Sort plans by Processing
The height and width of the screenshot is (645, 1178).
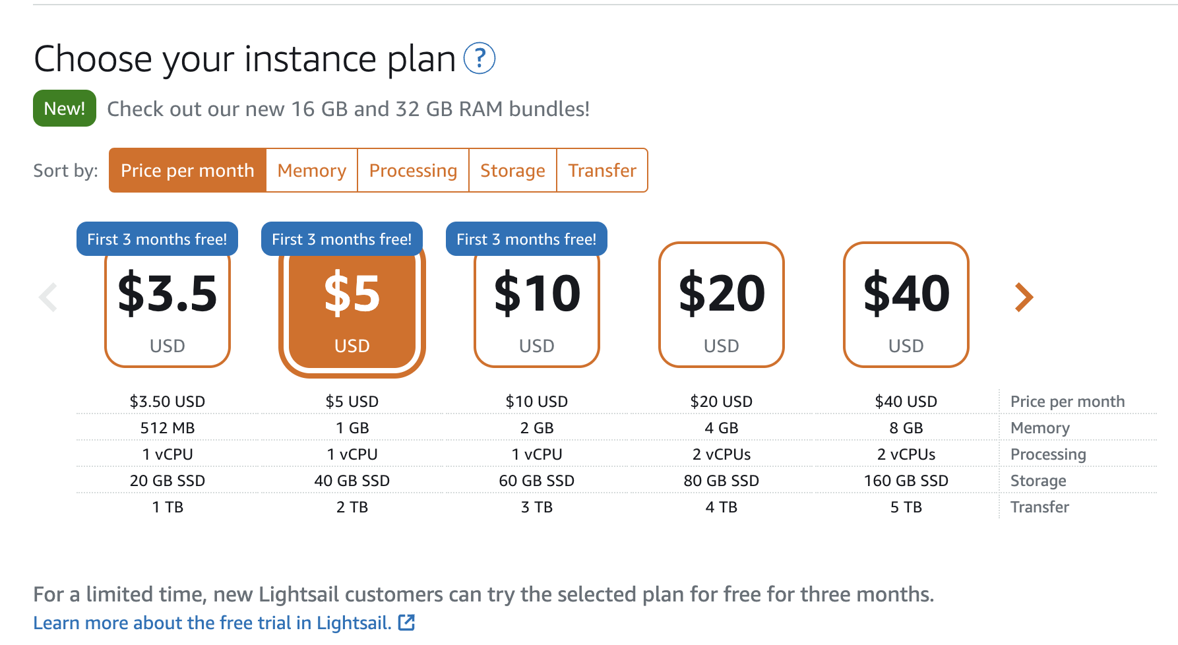click(x=413, y=171)
